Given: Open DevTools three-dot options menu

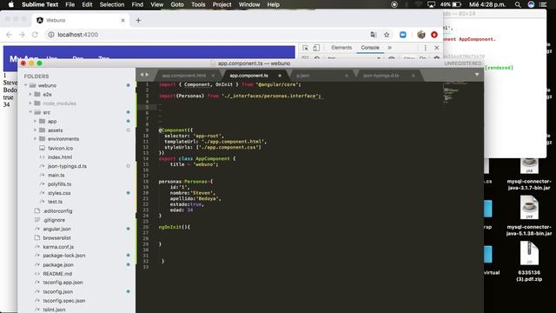Looking at the screenshot, I should (426, 48).
